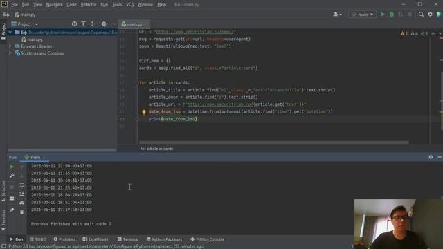Start debugging with the bug icon
Screen dimensions: 443x249
392,14
